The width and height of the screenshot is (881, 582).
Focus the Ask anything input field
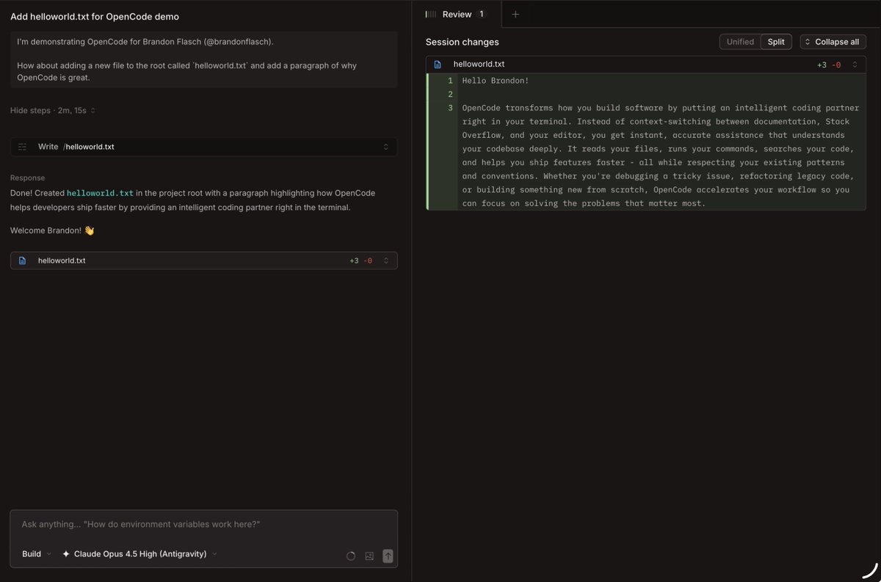coord(203,525)
